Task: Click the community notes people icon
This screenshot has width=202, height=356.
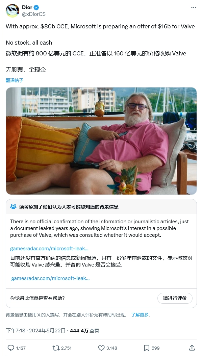Action: (x=14, y=207)
